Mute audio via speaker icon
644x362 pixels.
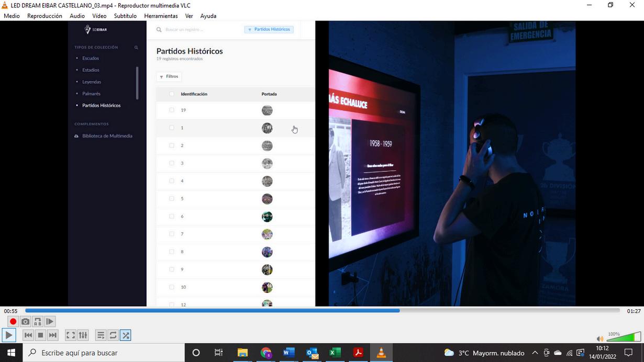coord(600,338)
